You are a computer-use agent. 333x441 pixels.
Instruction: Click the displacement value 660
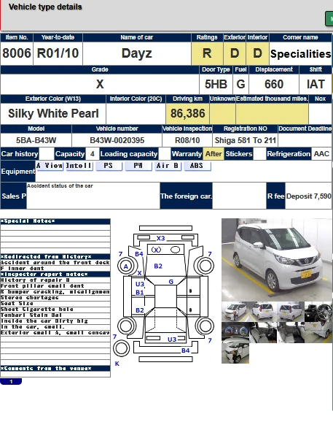274,84
